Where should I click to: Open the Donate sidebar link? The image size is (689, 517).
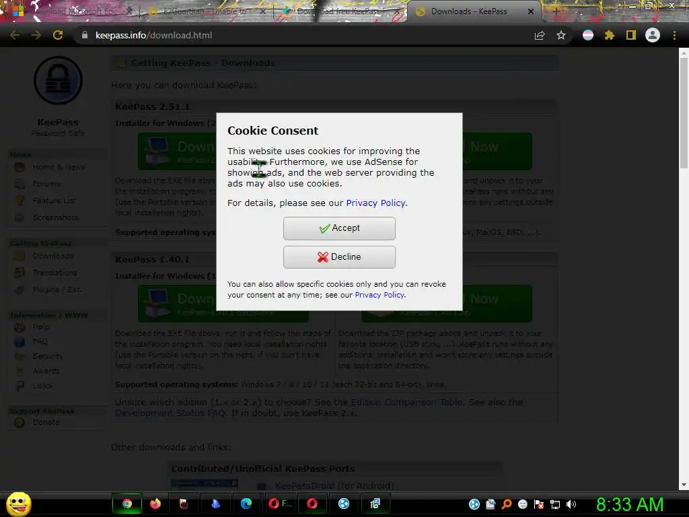[x=46, y=422]
